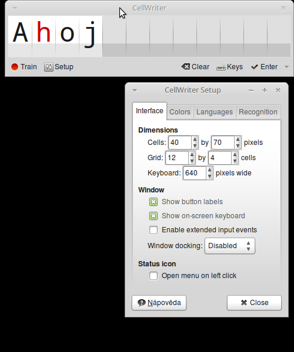Open CellWriter window menu triangle icon
The width and height of the screenshot is (294, 352).
(15, 8)
